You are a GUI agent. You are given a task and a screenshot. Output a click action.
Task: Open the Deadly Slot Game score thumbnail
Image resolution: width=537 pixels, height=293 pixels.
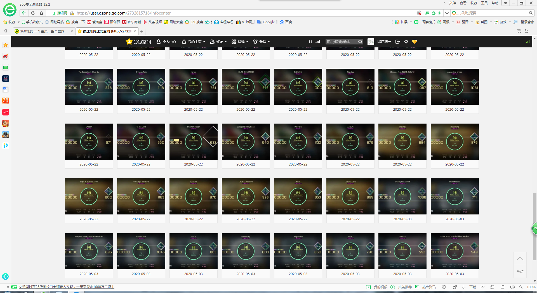tap(402, 197)
